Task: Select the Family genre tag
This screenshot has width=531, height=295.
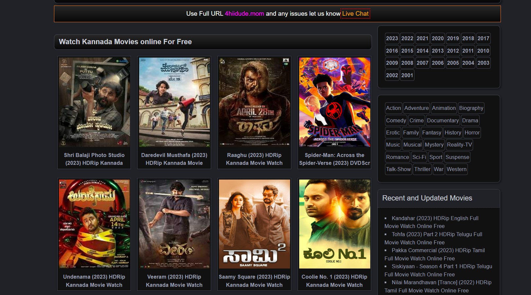Action: point(411,132)
